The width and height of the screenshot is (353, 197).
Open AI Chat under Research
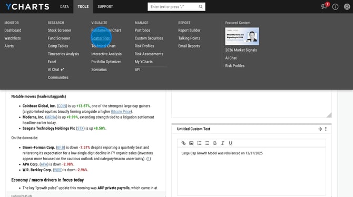coord(56,70)
